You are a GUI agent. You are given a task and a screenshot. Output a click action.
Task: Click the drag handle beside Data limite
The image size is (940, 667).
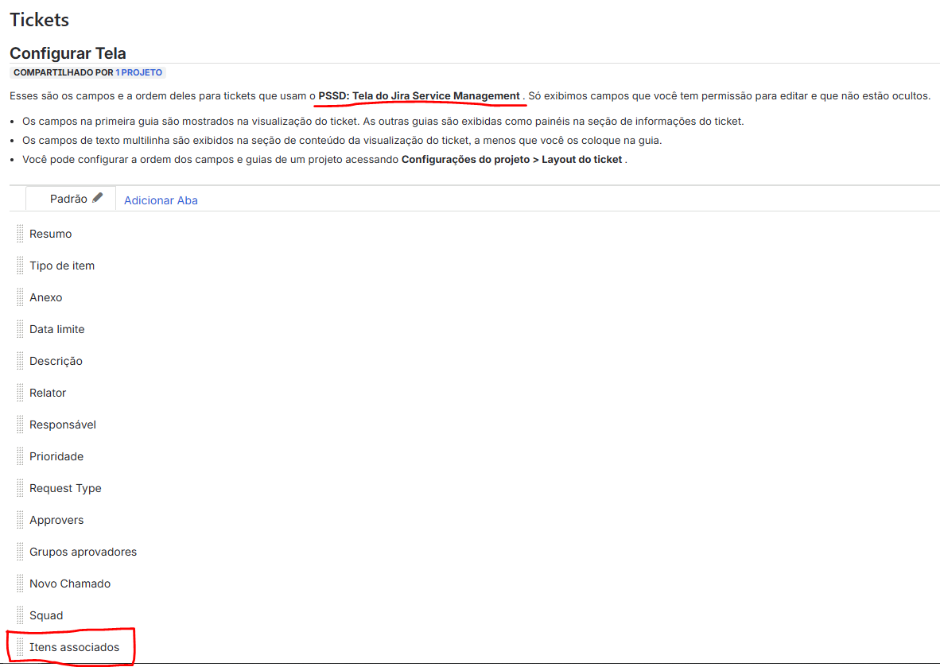pyautogui.click(x=20, y=329)
